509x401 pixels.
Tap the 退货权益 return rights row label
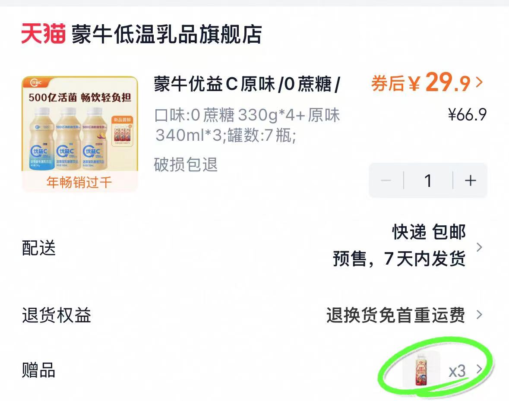coord(57,315)
